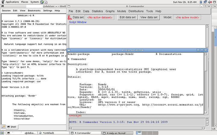Image resolution: width=217 pixels, height=135 pixels.
Task: Click the <No active model> button
Action: (x=187, y=17)
